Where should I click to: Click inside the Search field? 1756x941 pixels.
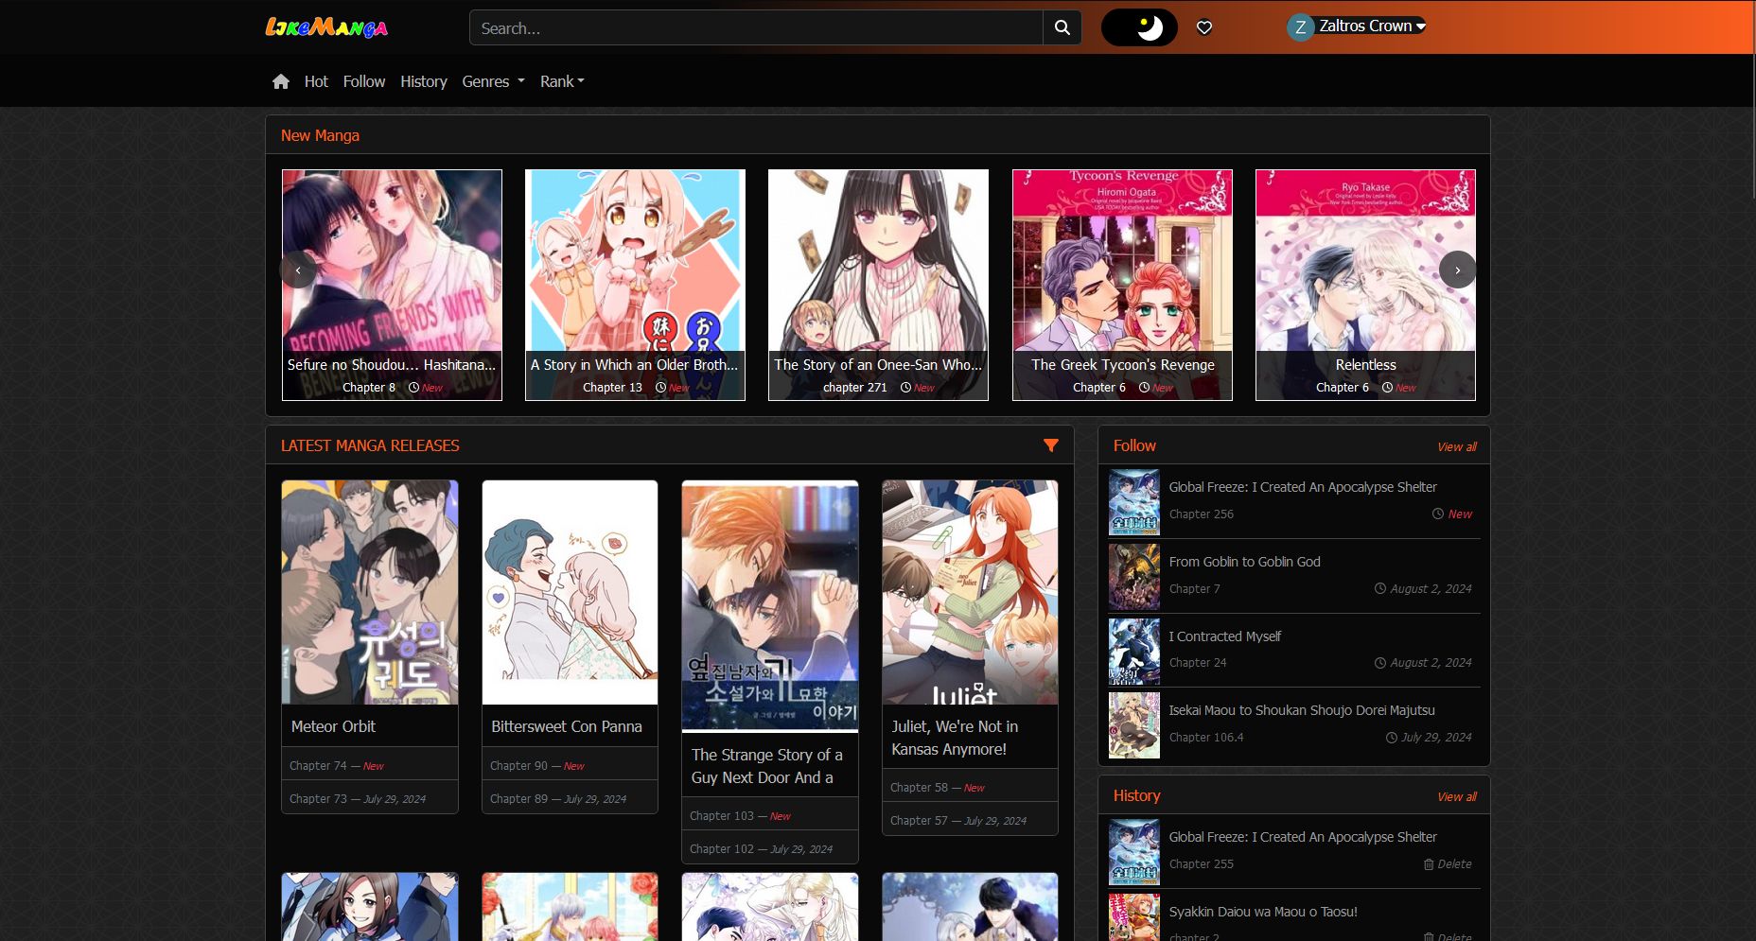pyautogui.click(x=756, y=27)
